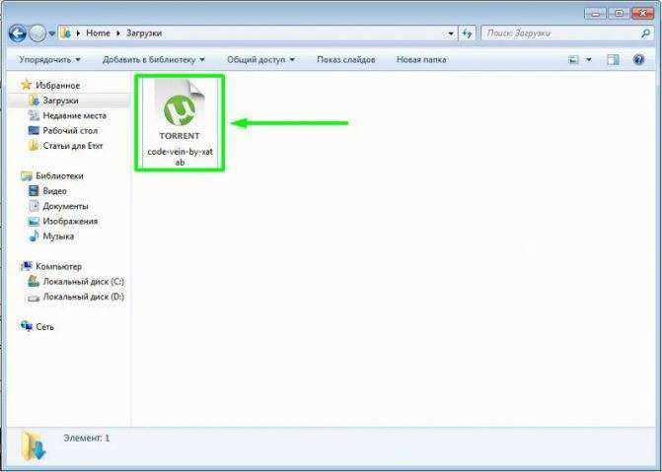Expand the address bar history dropdown
This screenshot has height=472, width=662.
click(451, 34)
